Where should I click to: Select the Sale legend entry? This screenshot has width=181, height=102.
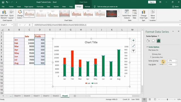click(x=88, y=83)
